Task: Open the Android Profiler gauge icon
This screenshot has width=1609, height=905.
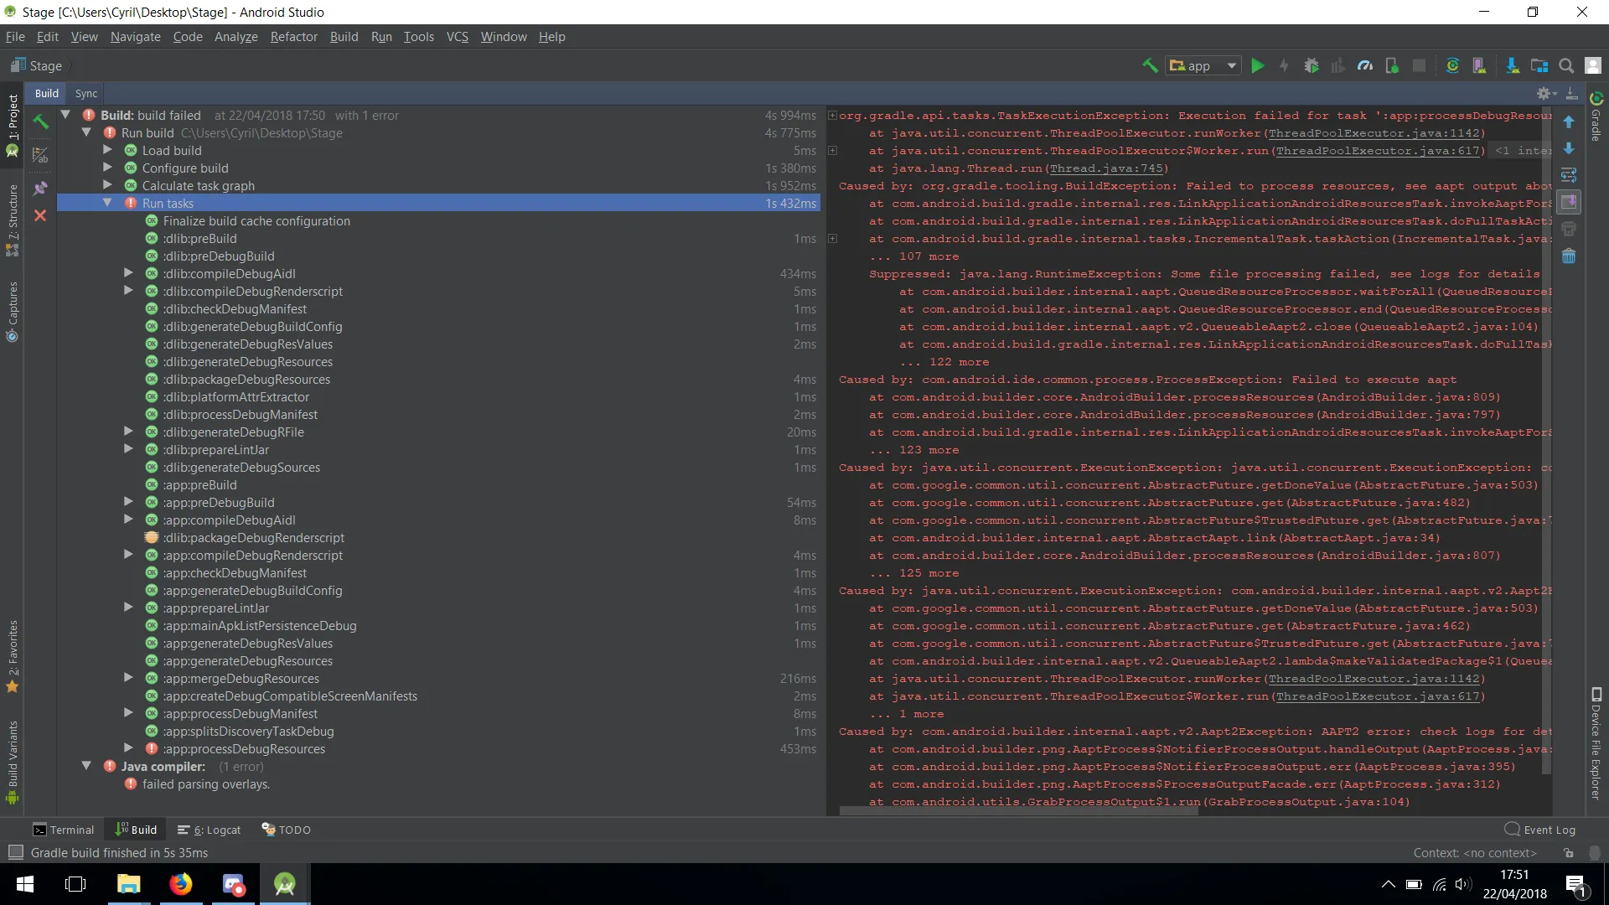Action: click(x=1365, y=65)
